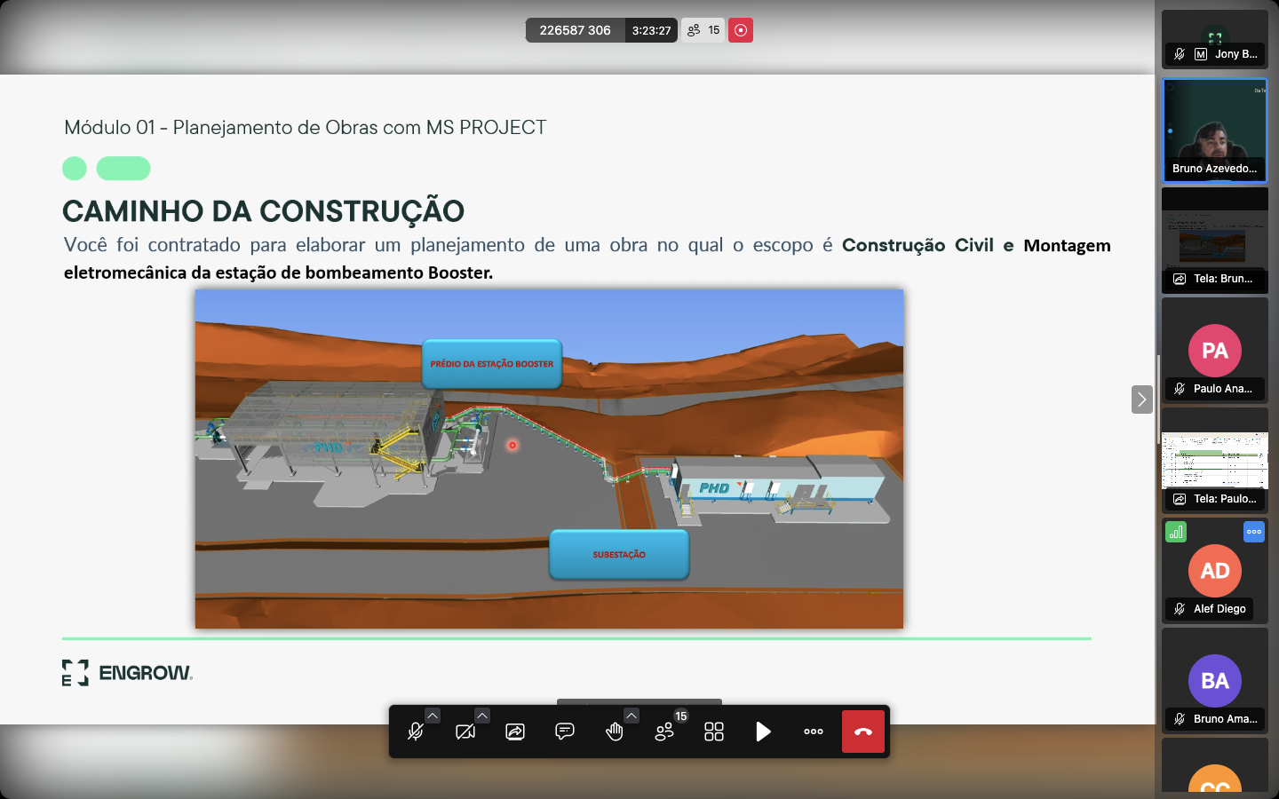Open the chat panel
Image resolution: width=1279 pixels, height=799 pixels.
565,732
